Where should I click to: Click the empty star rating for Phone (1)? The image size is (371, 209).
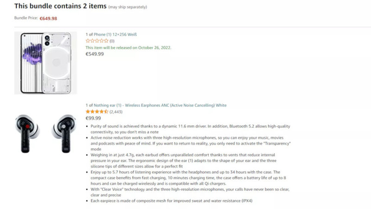[x=96, y=41]
